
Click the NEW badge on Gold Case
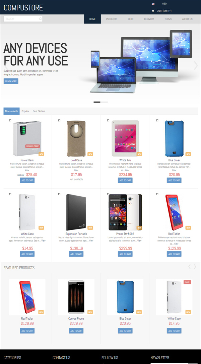(90, 154)
